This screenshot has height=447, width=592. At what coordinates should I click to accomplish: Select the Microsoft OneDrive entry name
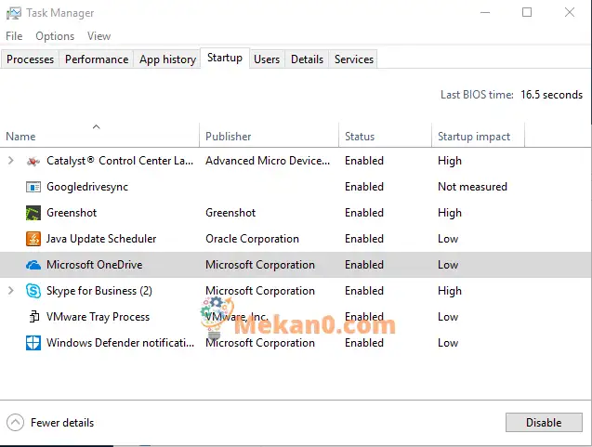(x=95, y=265)
